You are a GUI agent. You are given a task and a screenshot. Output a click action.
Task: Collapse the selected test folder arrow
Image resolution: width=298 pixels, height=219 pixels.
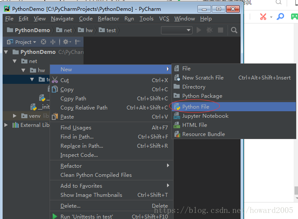tap(32, 80)
